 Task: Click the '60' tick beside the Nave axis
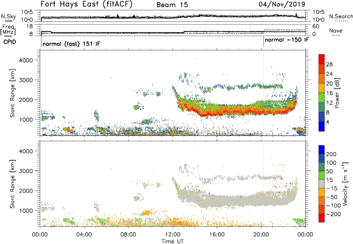[316, 26]
